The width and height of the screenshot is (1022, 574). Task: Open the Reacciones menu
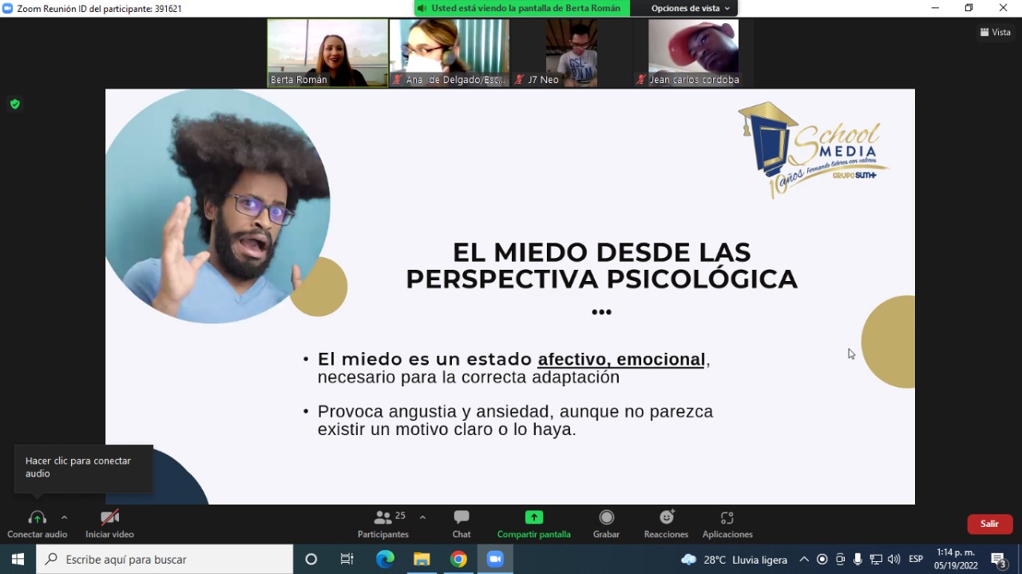[x=666, y=525]
